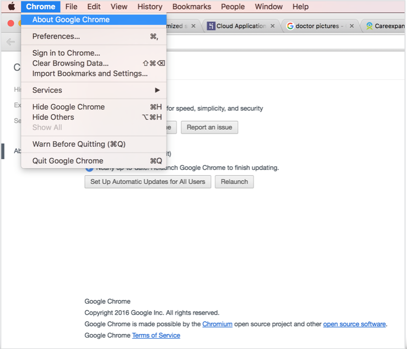Open Preferences from the Chrome menu

56,36
